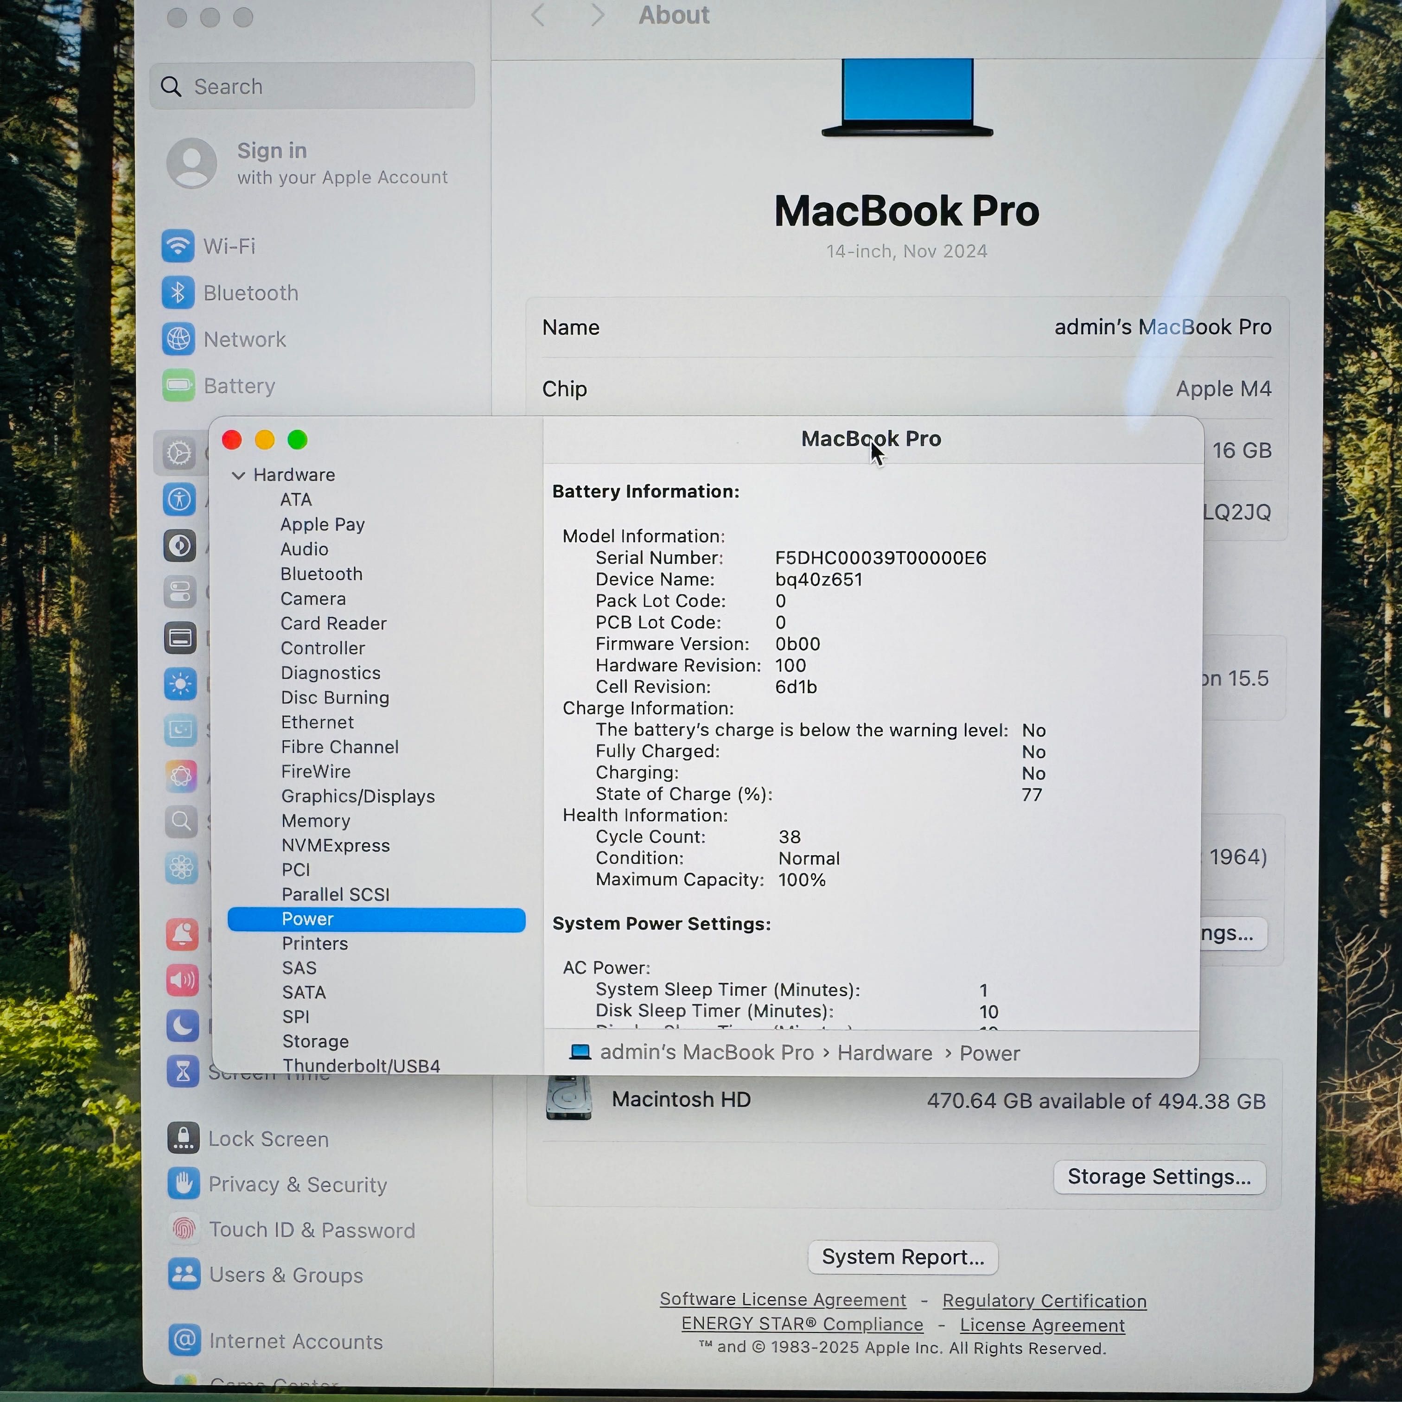1402x1402 pixels.
Task: Open Bluetooth icon in System Settings sidebar
Action: pos(178,293)
